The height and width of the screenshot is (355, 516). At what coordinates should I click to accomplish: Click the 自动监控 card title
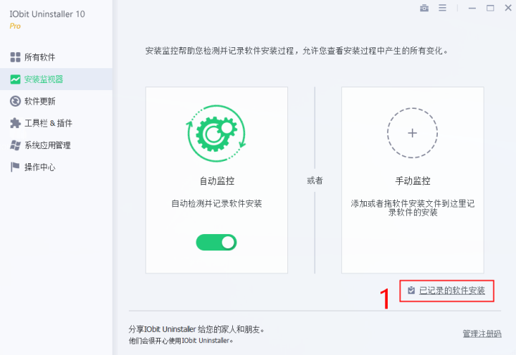217,181
